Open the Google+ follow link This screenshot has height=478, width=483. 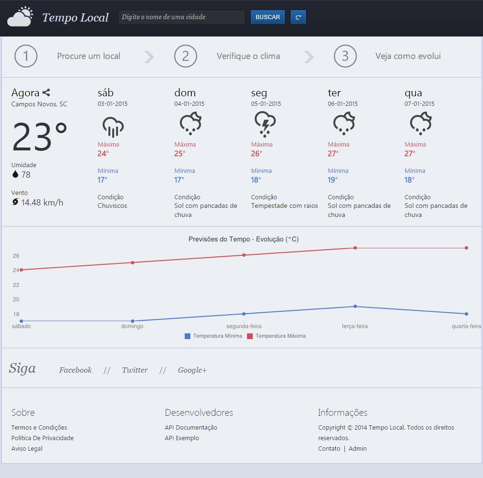click(192, 370)
